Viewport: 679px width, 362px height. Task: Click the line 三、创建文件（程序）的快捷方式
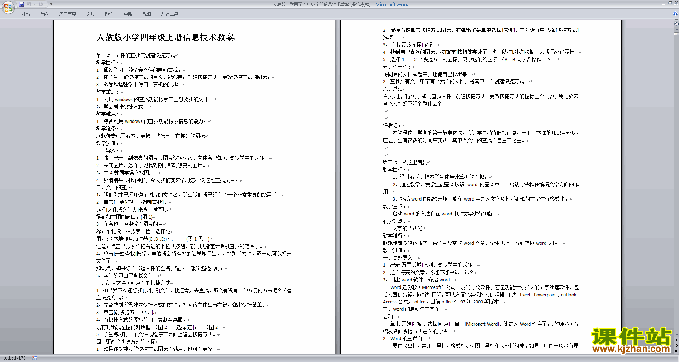(x=133, y=283)
